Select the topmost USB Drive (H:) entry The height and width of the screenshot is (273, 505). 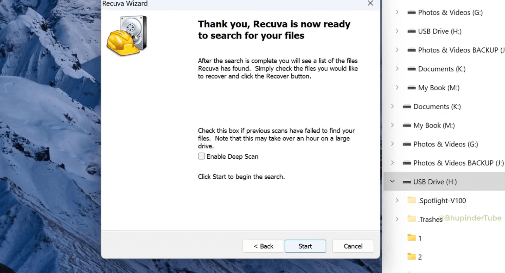point(440,31)
